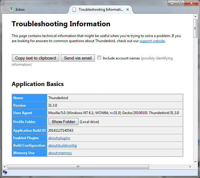This screenshot has height=178, width=200.
Task: Open the about:memory link
Action: pos(60,153)
